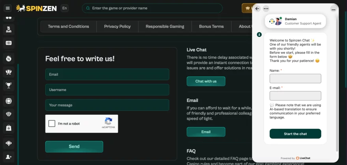Open the trophy tournaments sidebar icon
The height and width of the screenshot is (165, 347).
9,85
